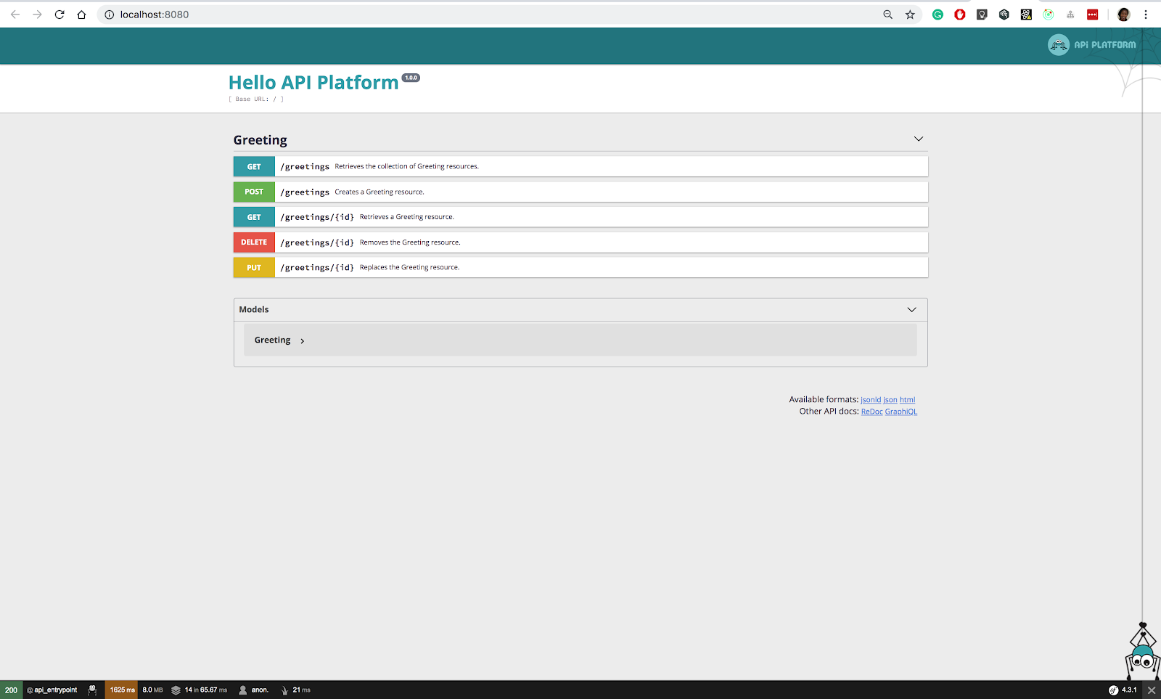Close the Symfony debug toolbar
The height and width of the screenshot is (699, 1161).
[1152, 690]
